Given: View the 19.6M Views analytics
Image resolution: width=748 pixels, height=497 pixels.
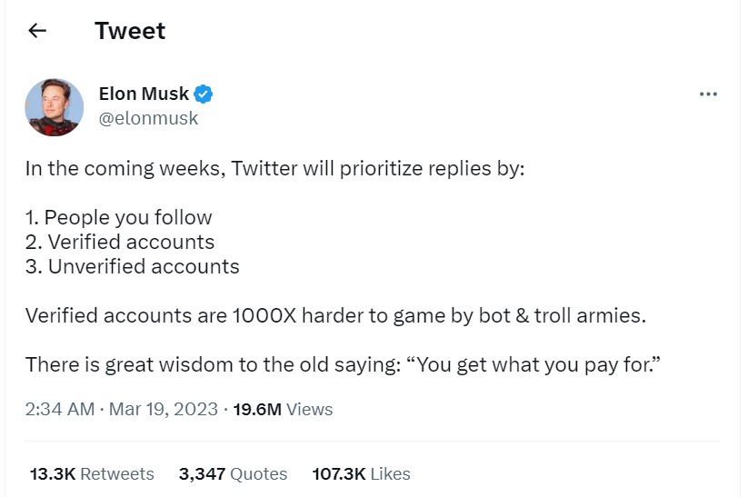Looking at the screenshot, I should [283, 409].
